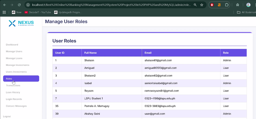
Task: Open Transactions in the sidebar
Action: [13, 85]
